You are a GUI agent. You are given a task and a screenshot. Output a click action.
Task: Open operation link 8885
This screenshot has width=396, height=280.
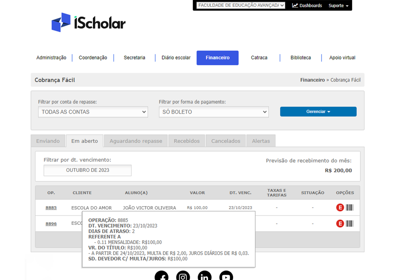(51, 208)
